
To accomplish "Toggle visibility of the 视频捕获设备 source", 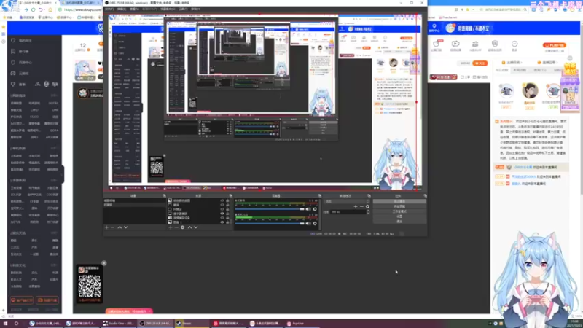I will coord(222,218).
